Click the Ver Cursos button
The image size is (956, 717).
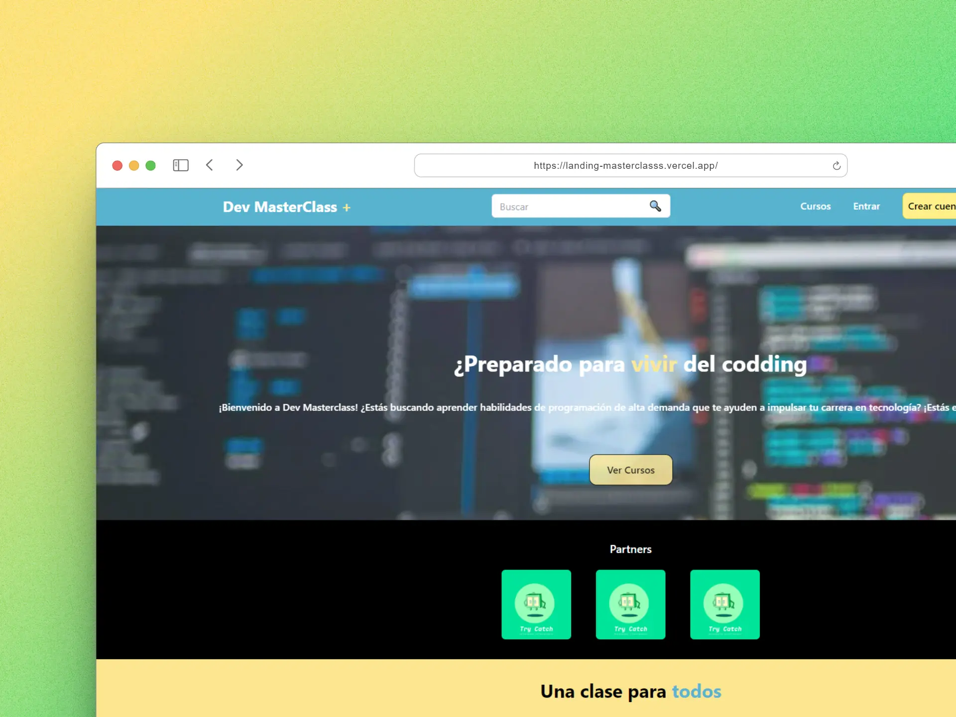631,469
